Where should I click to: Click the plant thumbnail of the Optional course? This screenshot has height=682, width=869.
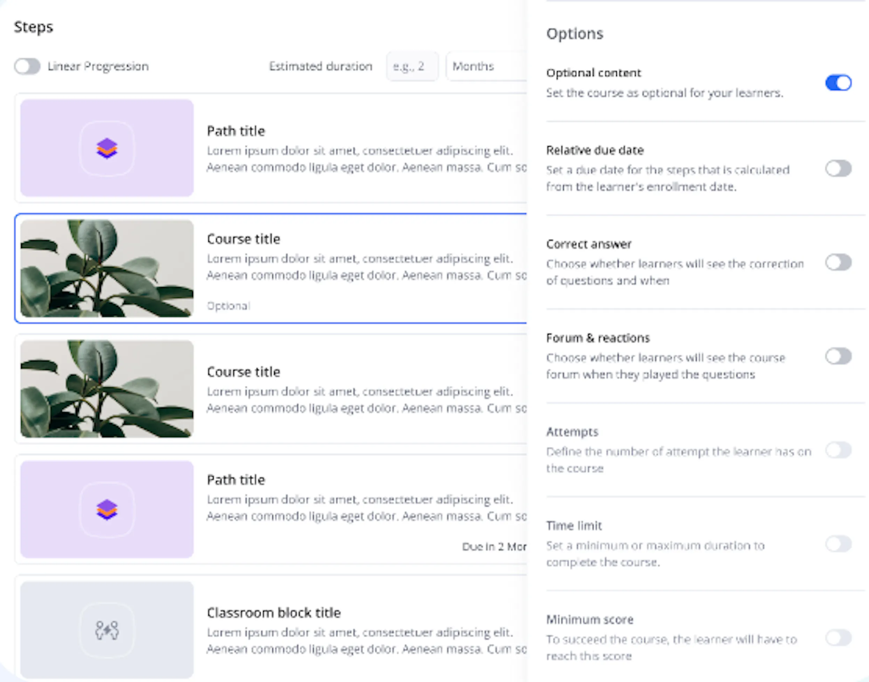pos(107,268)
